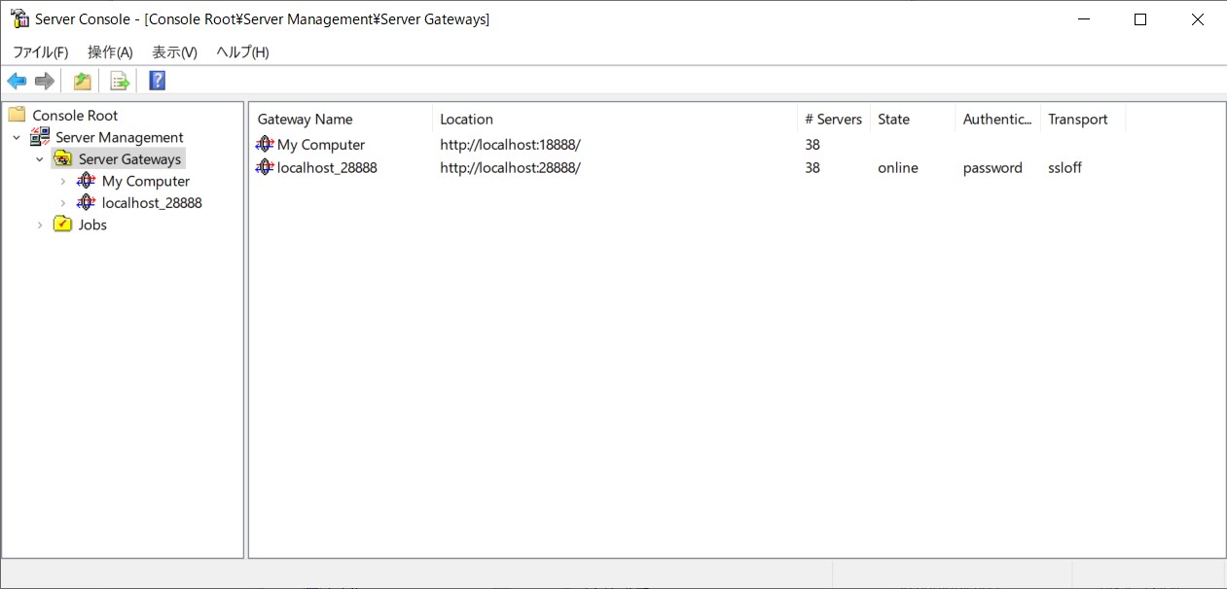1227x589 pixels.
Task: Select localhost_28888 in the tree pane
Action: [x=152, y=203]
